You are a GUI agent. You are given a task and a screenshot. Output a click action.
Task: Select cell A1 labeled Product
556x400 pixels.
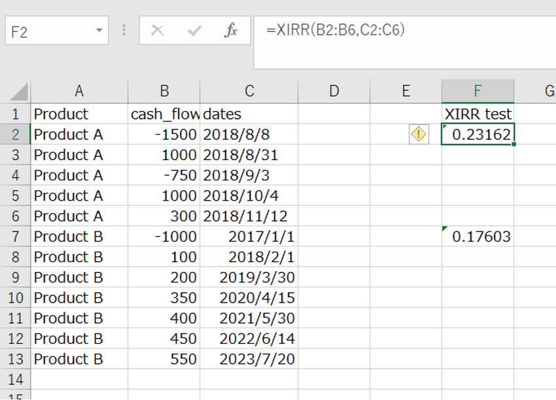tap(78, 114)
